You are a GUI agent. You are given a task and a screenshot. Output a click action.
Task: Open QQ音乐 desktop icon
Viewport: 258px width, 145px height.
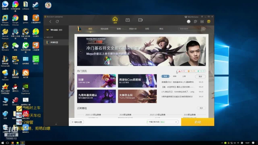click(x=36, y=33)
